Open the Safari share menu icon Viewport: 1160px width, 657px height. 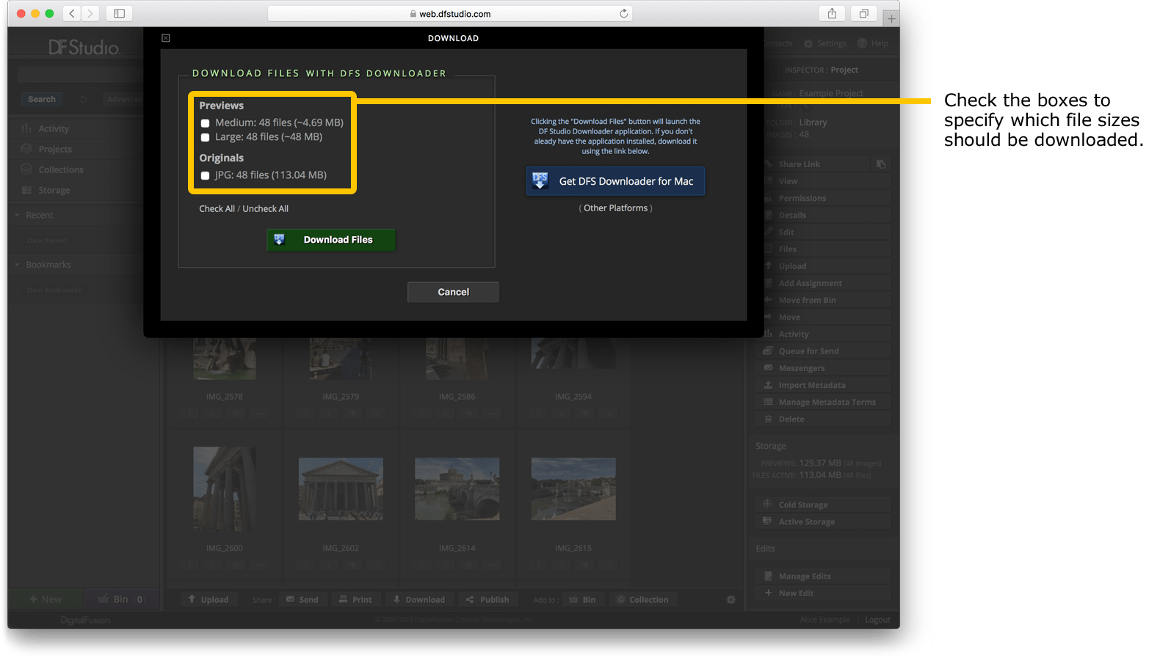832,13
